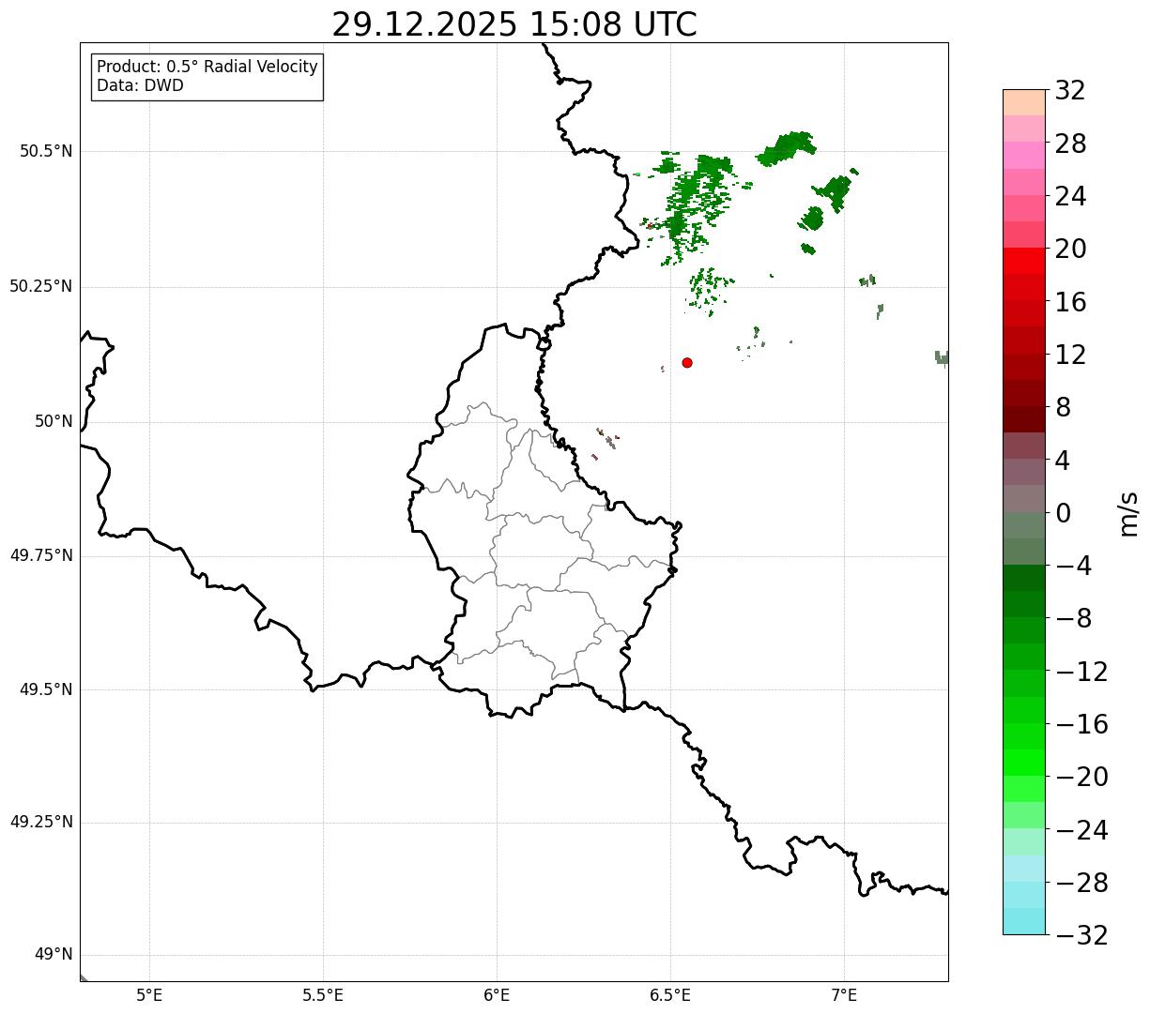Image resolution: width=1150 pixels, height=1014 pixels.
Task: Click the "49°N" latitude label
Action: tap(54, 955)
